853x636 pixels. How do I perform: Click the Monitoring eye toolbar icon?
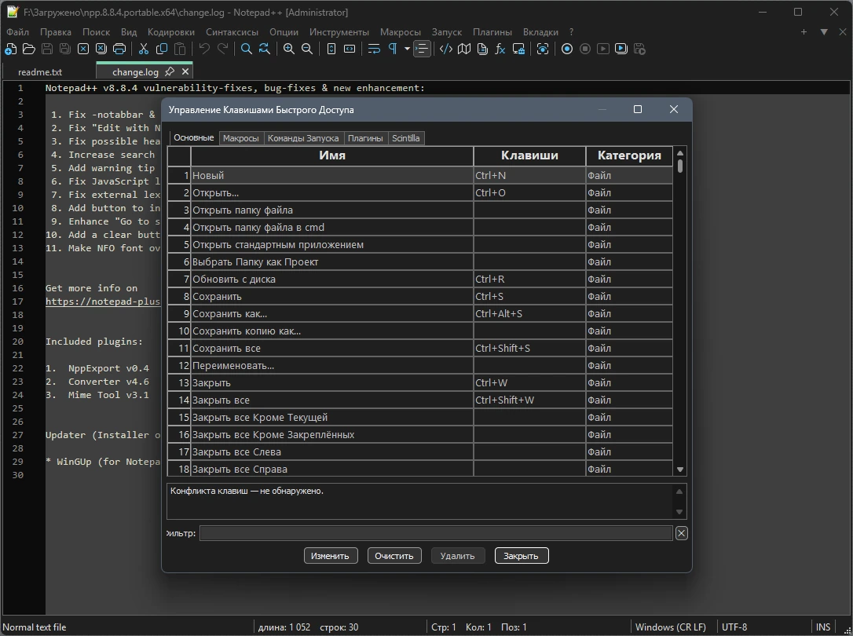coord(543,49)
